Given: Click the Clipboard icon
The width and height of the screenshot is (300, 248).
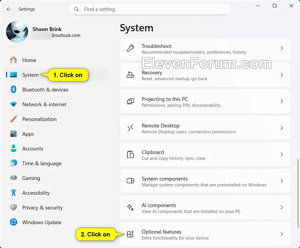Looking at the screenshot, I should [x=130, y=155].
